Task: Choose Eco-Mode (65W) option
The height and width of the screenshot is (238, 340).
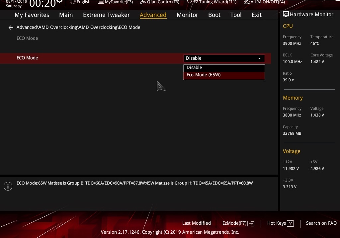Action: pyautogui.click(x=224, y=75)
